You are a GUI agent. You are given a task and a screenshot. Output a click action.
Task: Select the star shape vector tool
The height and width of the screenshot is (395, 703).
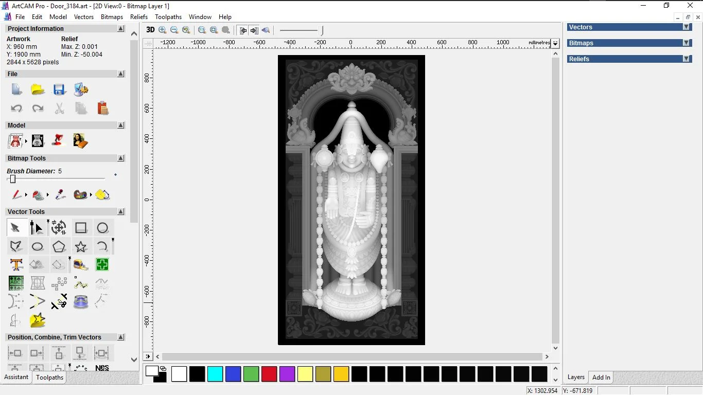pos(81,247)
